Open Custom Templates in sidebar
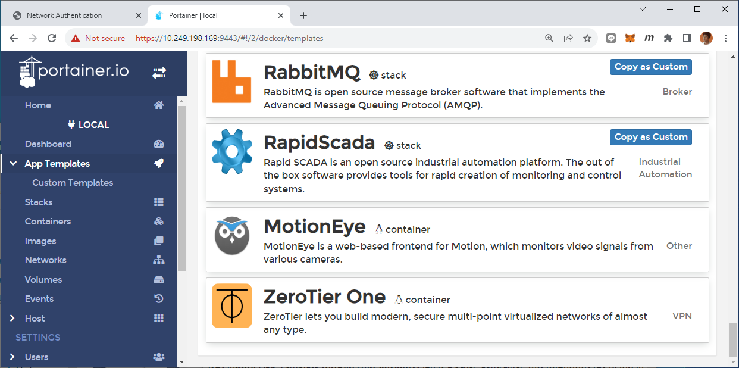Screen dimensions: 739x368 pyautogui.click(x=73, y=183)
